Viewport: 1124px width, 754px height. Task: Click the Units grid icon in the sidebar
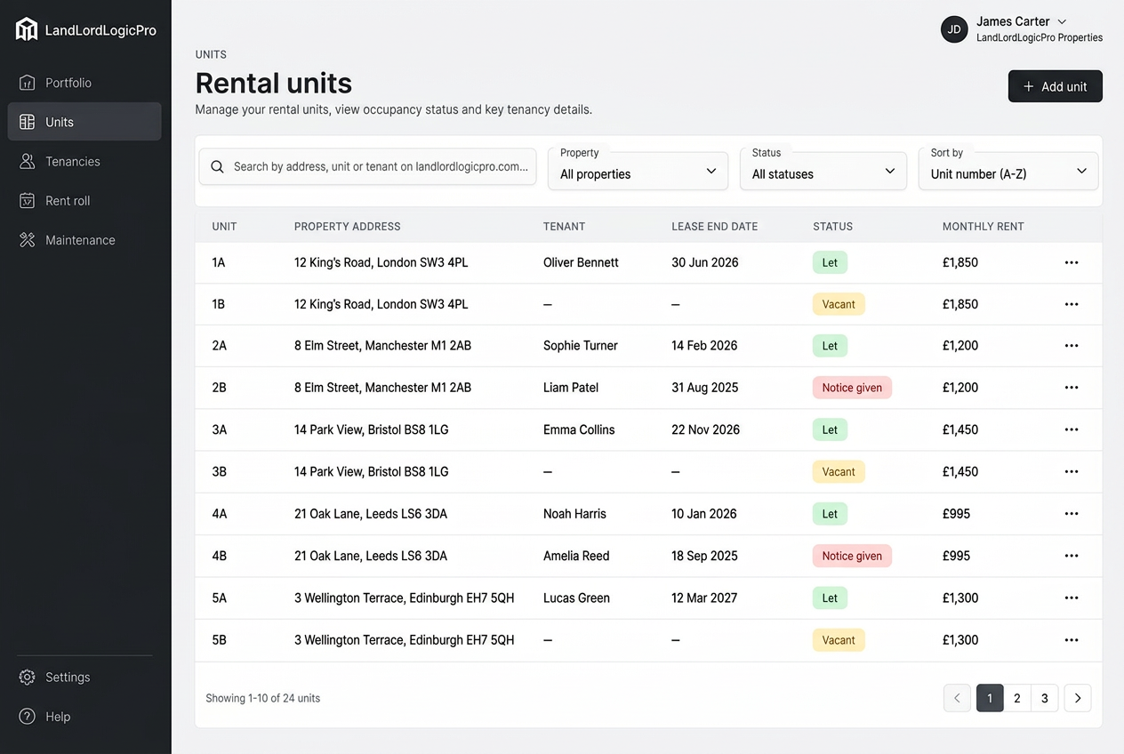28,122
